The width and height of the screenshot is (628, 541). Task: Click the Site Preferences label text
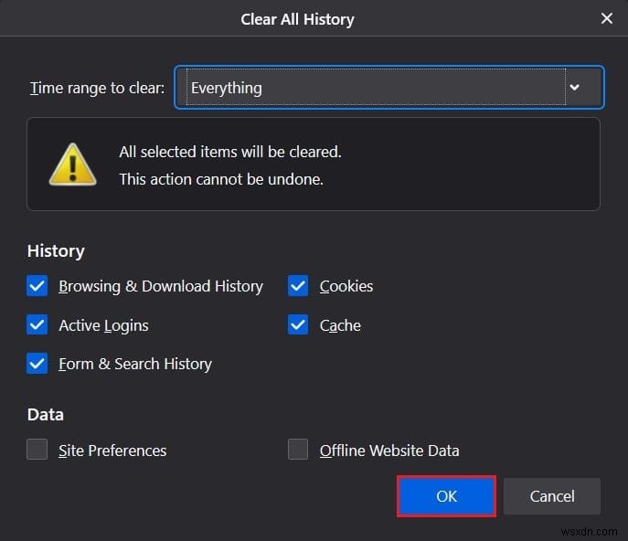coord(112,451)
